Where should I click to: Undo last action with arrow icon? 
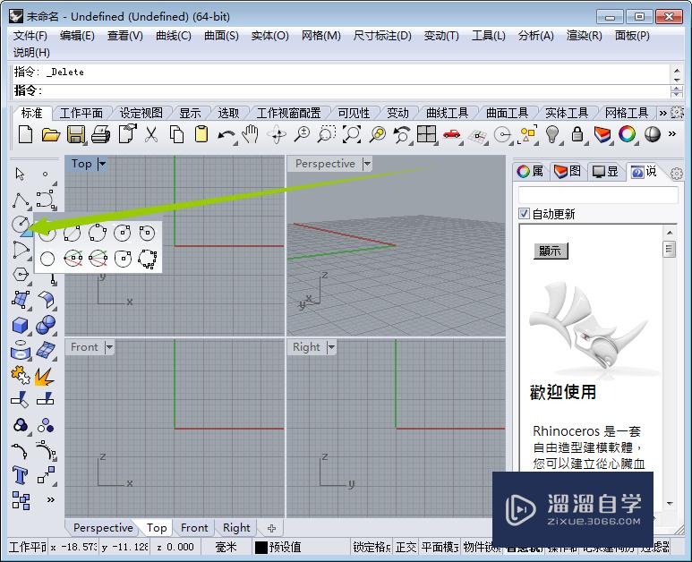[x=226, y=135]
